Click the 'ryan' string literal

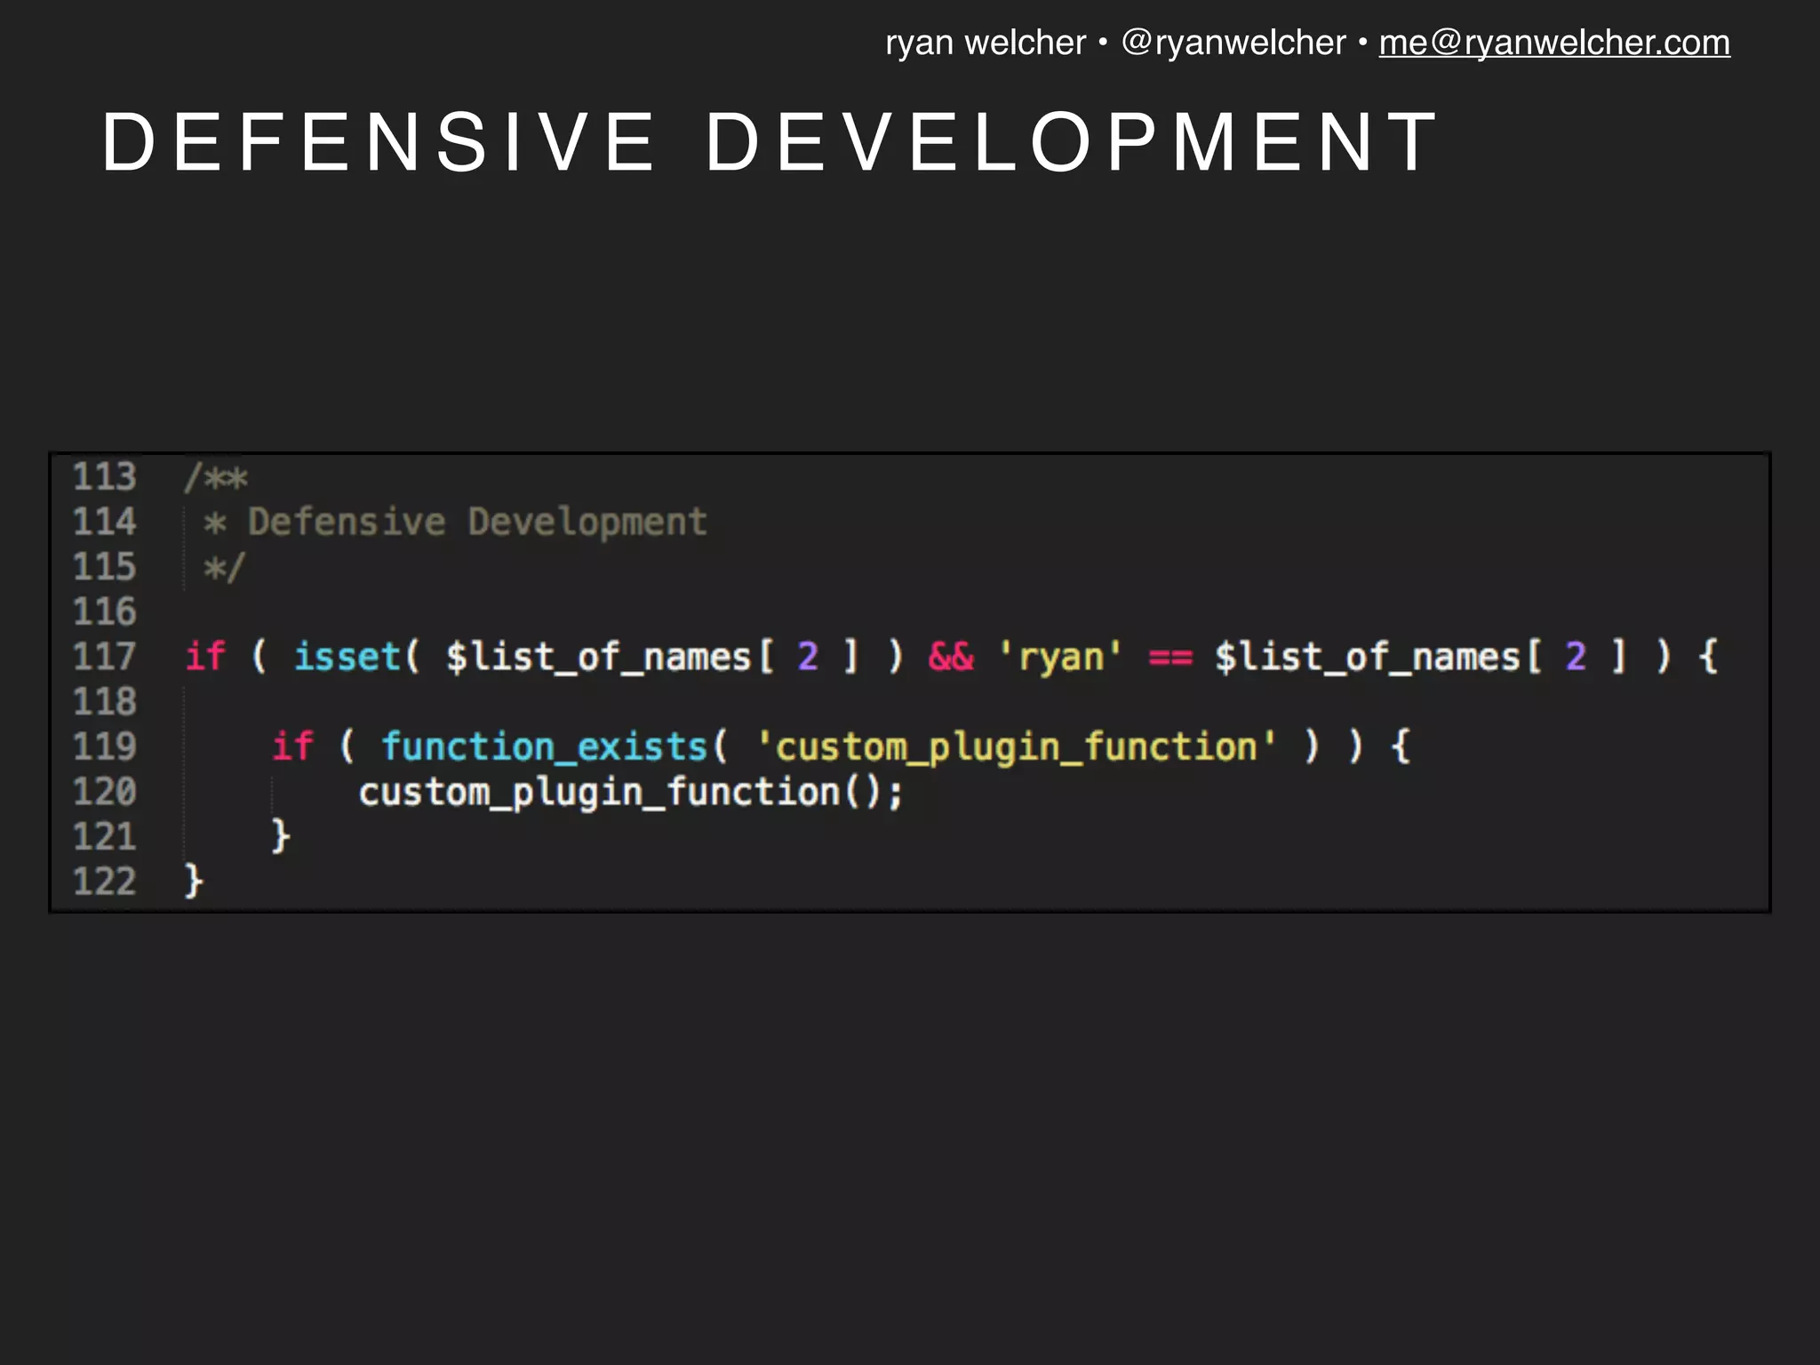pyautogui.click(x=1061, y=658)
